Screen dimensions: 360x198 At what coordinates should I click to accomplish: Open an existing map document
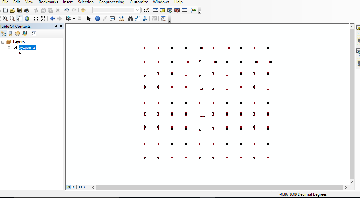[x=12, y=10]
